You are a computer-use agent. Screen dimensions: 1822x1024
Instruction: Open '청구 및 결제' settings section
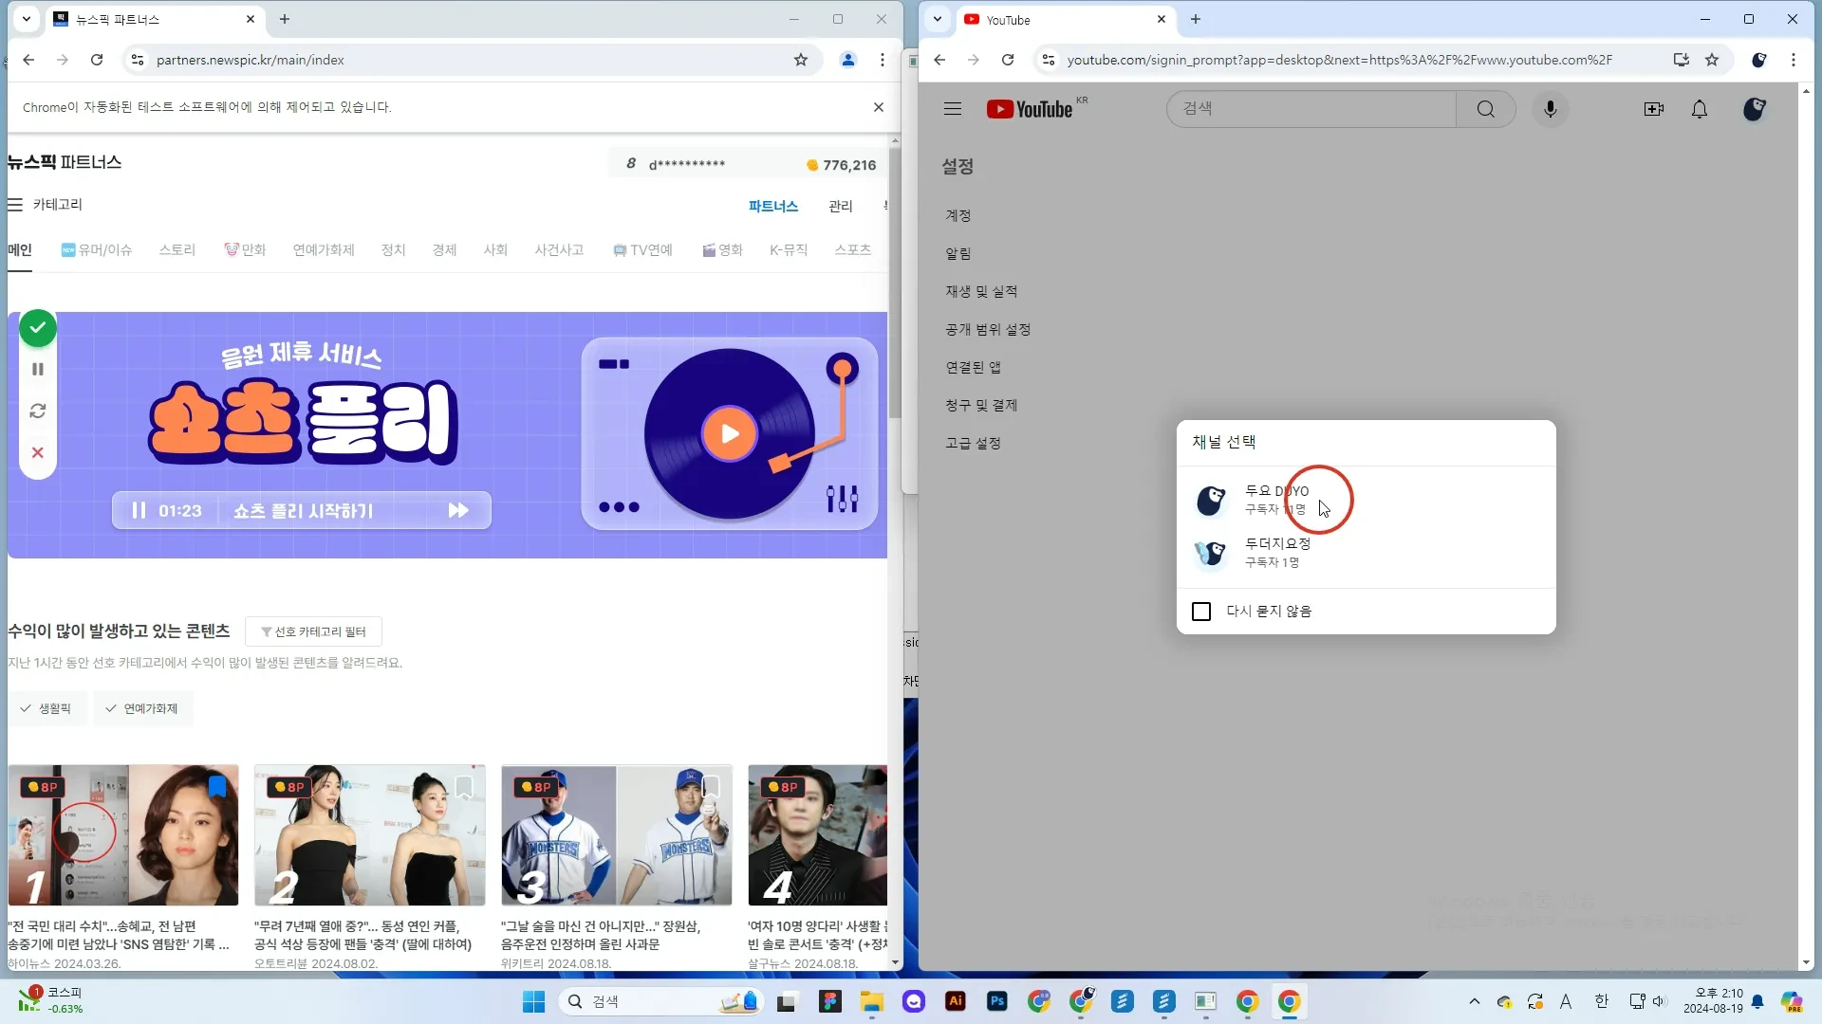[x=981, y=405]
